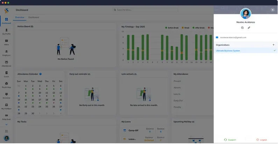Click the Search for Menu field
The height and width of the screenshot is (144, 278).
click(x=145, y=10)
